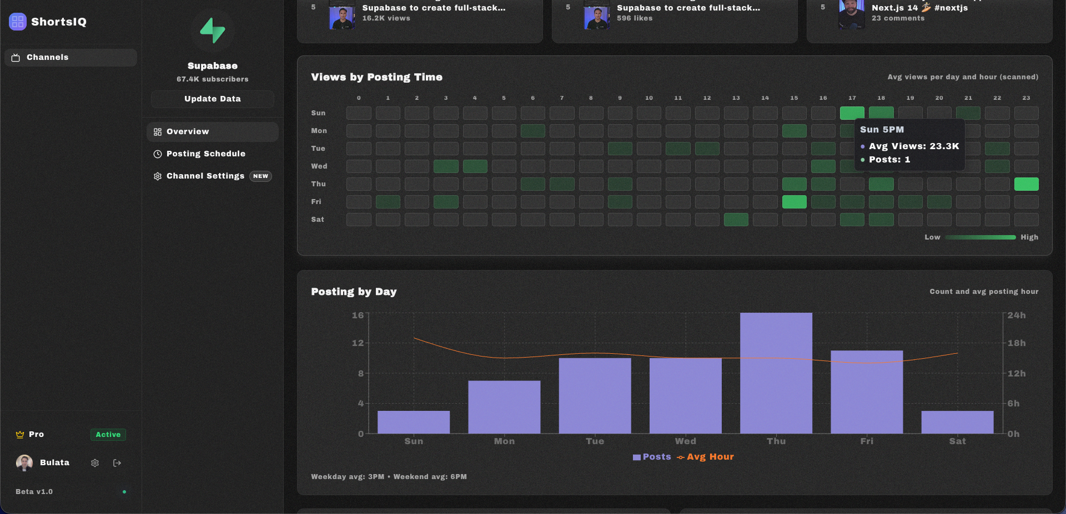Image resolution: width=1066 pixels, height=514 pixels.
Task: Toggle the Posts legend item
Action: click(652, 457)
